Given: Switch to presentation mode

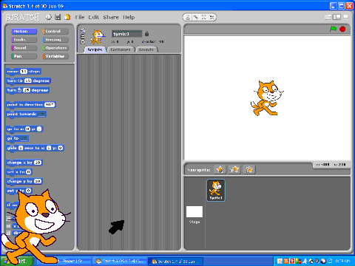Looking at the screenshot, I should (x=345, y=17).
